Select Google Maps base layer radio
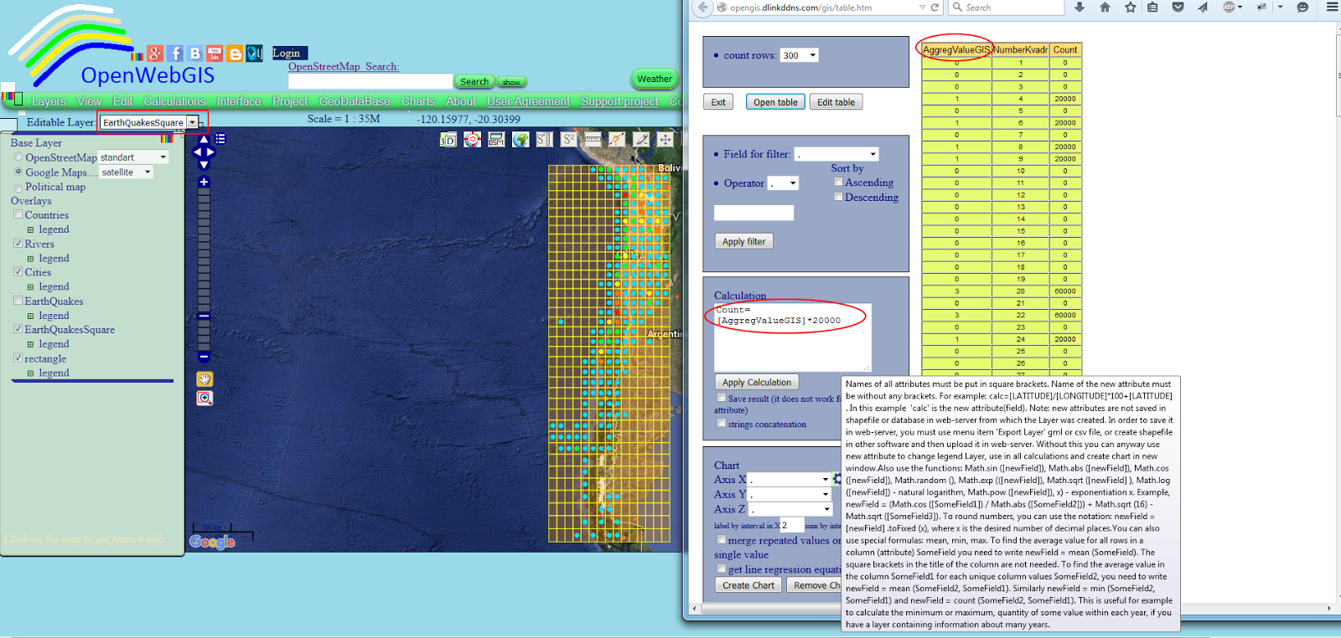Image resolution: width=1341 pixels, height=638 pixels. pos(18,172)
